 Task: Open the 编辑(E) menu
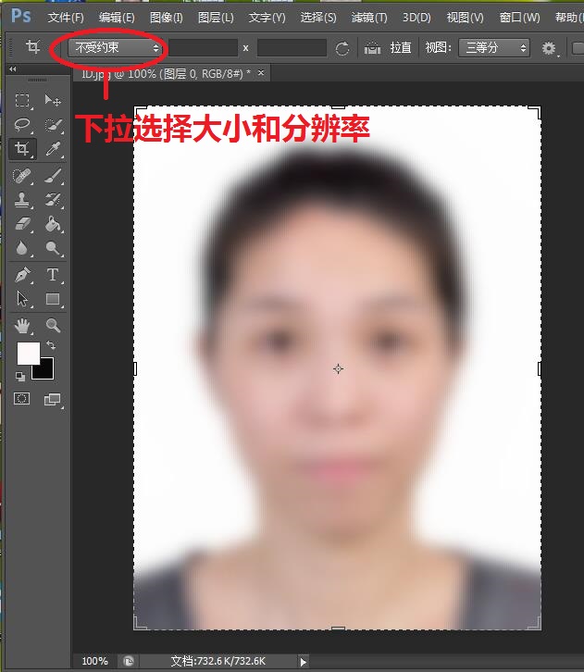click(x=117, y=18)
